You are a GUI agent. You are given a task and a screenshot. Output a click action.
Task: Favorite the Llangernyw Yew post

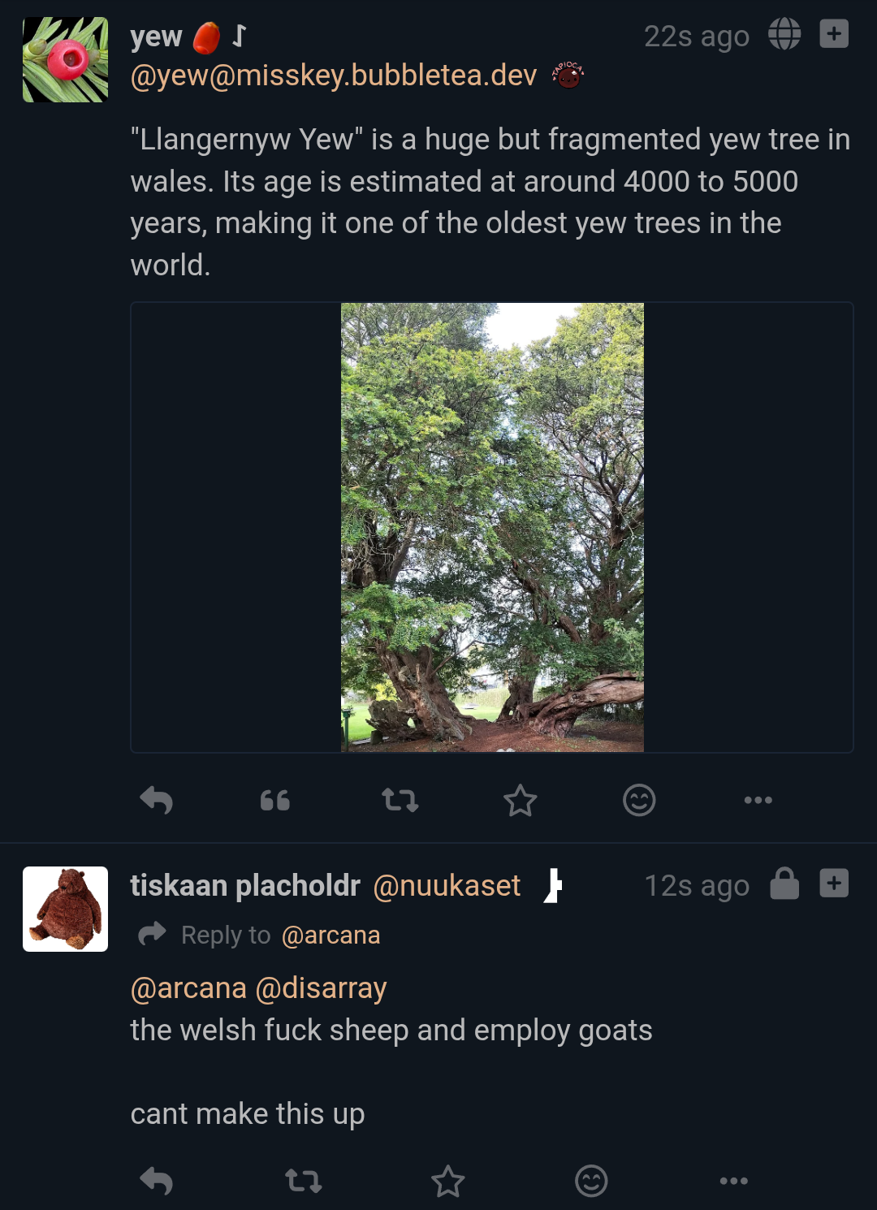tap(520, 801)
